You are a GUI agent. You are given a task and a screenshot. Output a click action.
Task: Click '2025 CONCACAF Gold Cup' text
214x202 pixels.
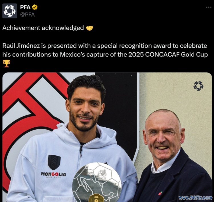(168, 54)
